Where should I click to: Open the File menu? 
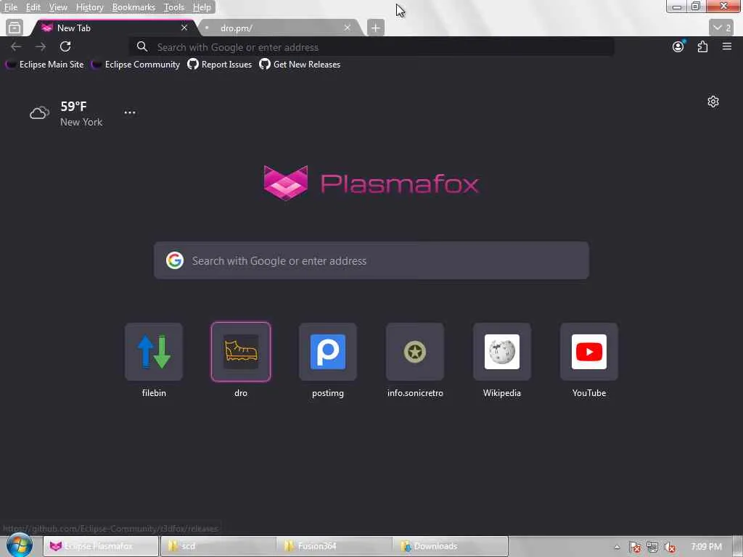[x=10, y=7]
